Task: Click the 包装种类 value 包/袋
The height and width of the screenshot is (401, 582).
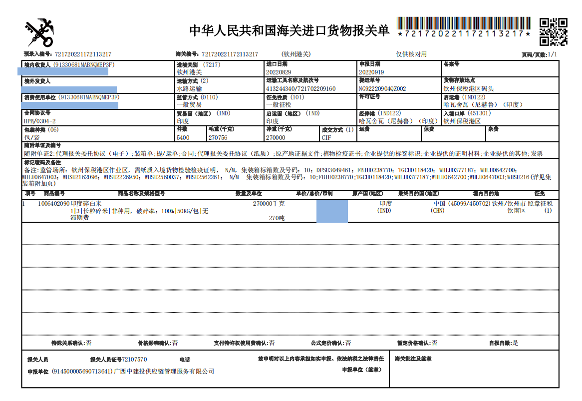Action: click(x=32, y=137)
